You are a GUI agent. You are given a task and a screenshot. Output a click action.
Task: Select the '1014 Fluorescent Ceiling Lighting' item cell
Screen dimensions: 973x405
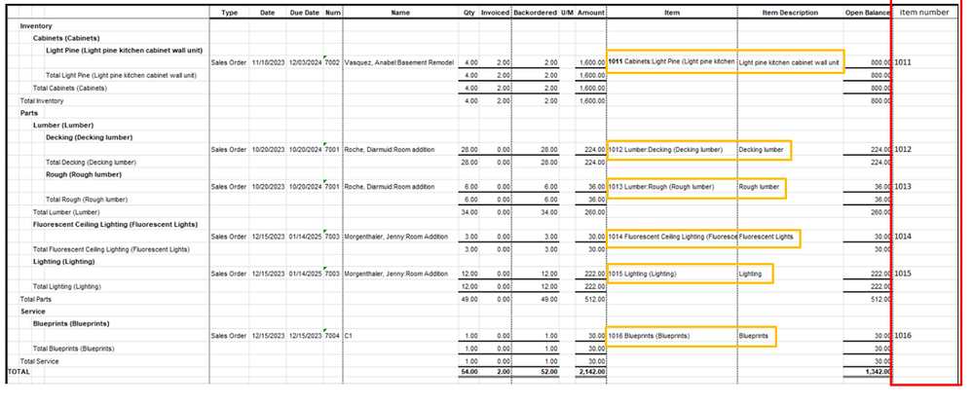click(x=673, y=237)
